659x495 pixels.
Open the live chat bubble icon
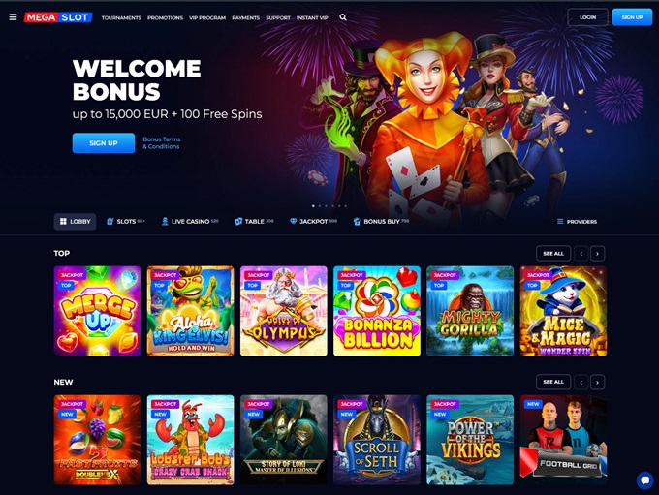tap(644, 480)
